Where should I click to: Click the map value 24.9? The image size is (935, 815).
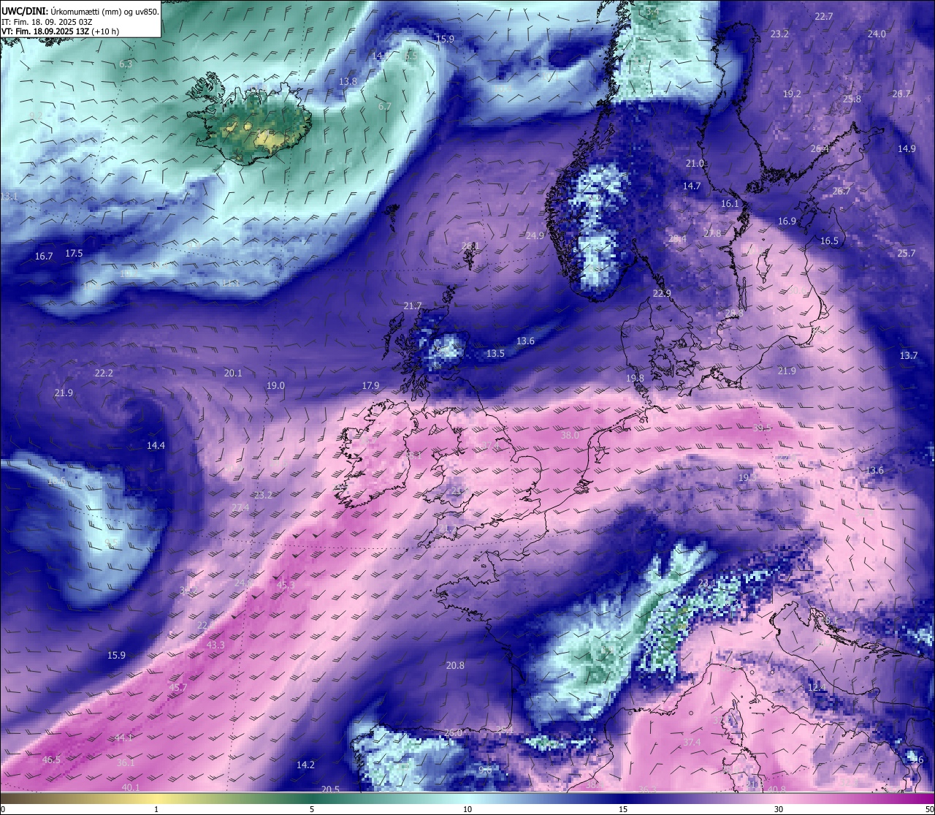click(535, 235)
